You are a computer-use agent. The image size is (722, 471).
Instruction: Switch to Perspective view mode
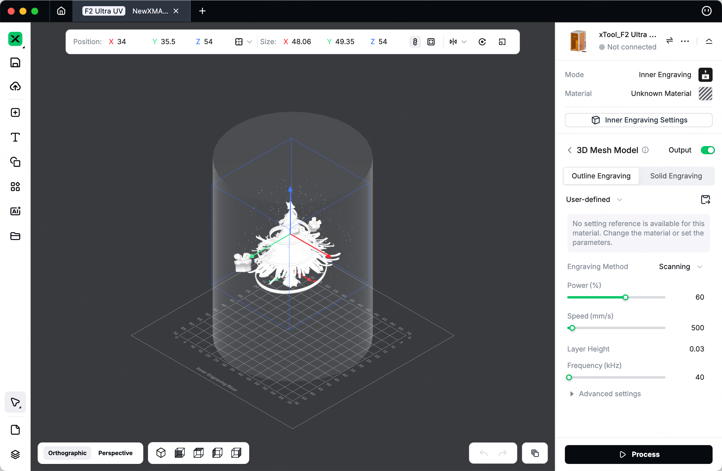[x=115, y=453]
